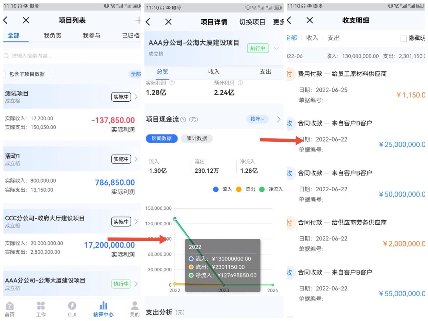Image resolution: width=428 pixels, height=321 pixels.
Task: Click the 净流入 1.28亿 value
Action: click(x=249, y=171)
